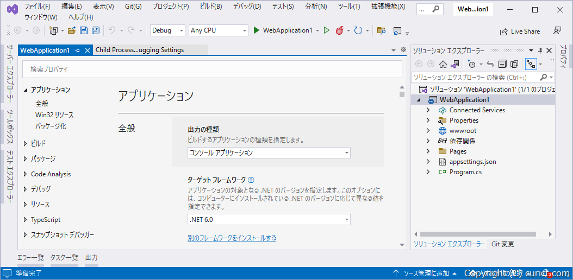Switch views icon in Solution Explorer

[454, 64]
